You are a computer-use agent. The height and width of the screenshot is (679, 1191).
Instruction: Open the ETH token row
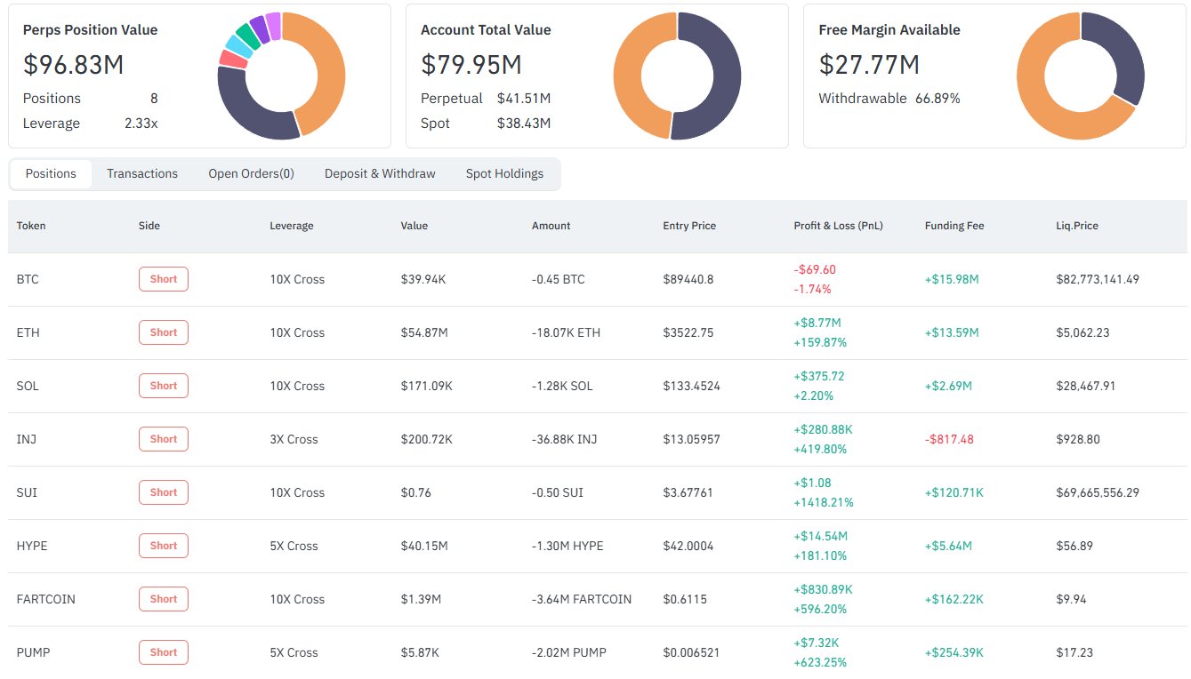coord(28,332)
